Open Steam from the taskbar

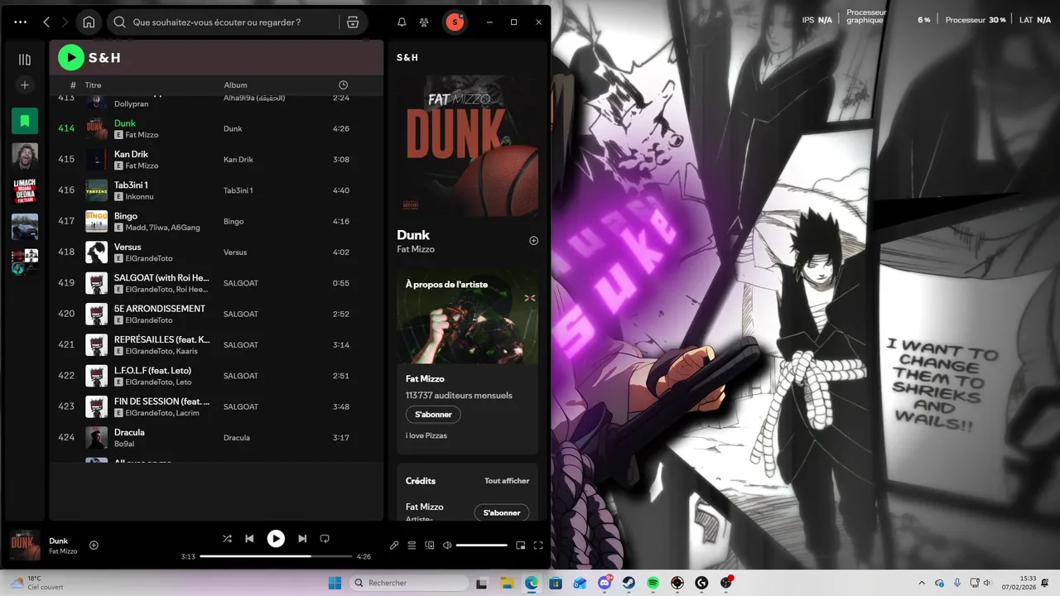(629, 583)
